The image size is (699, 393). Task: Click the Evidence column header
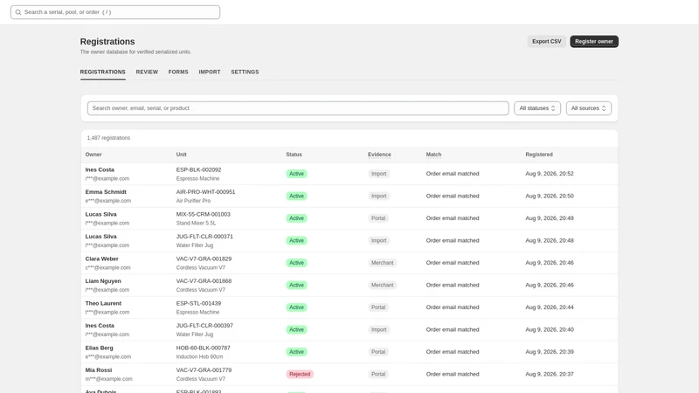point(379,155)
